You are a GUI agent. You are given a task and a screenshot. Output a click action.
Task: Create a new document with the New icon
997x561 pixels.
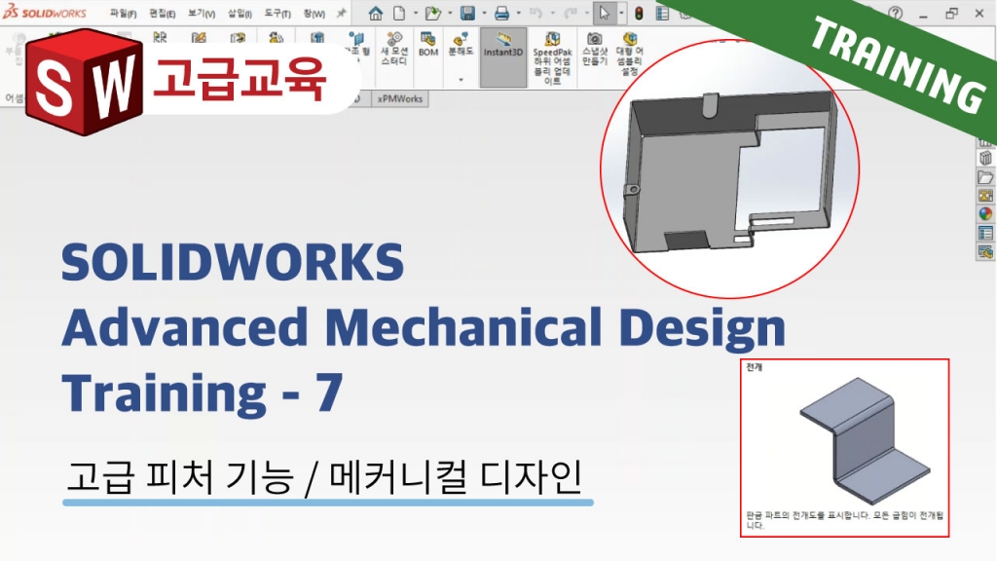click(x=399, y=13)
